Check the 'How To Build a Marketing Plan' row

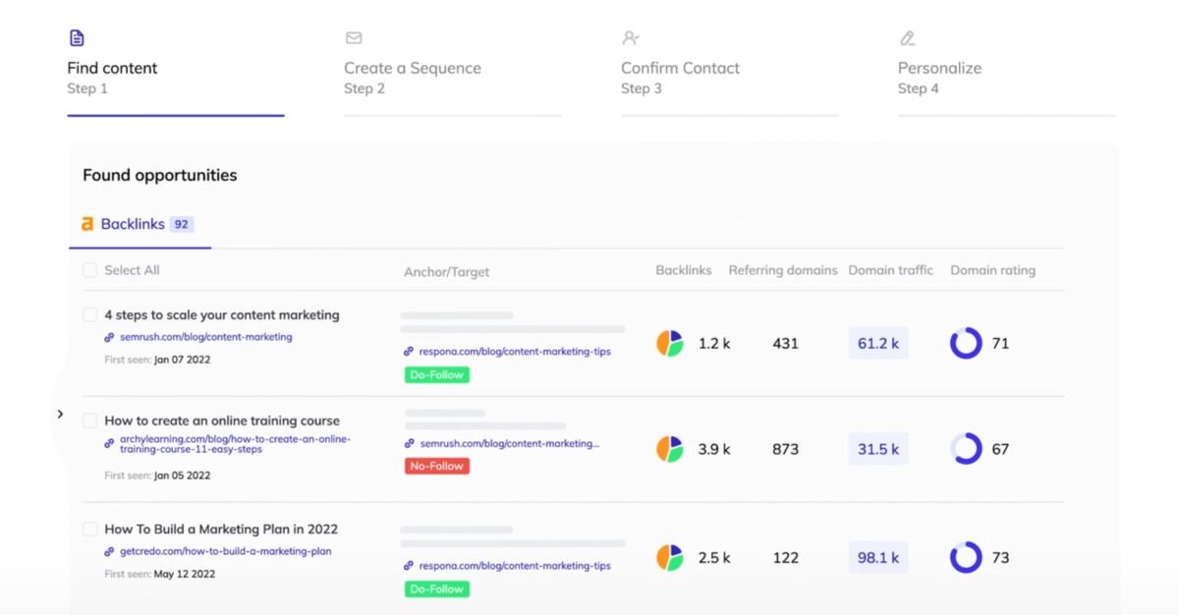89,529
